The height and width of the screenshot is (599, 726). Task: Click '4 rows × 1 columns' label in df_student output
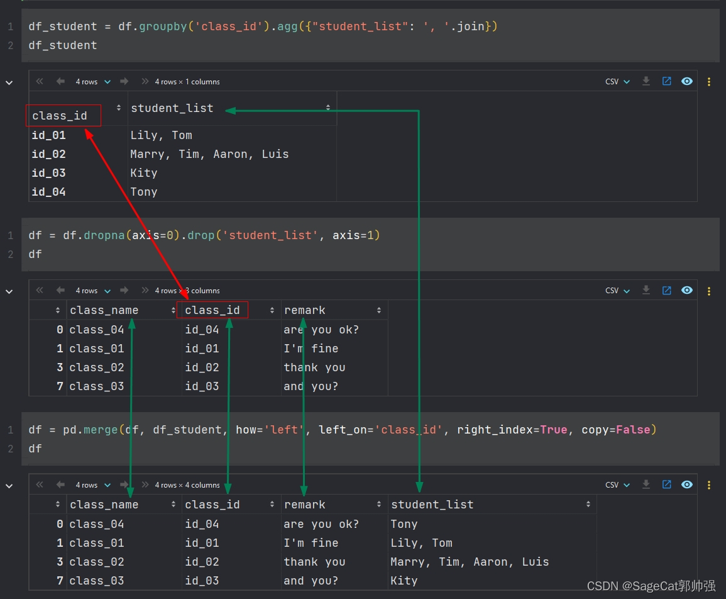(x=187, y=82)
